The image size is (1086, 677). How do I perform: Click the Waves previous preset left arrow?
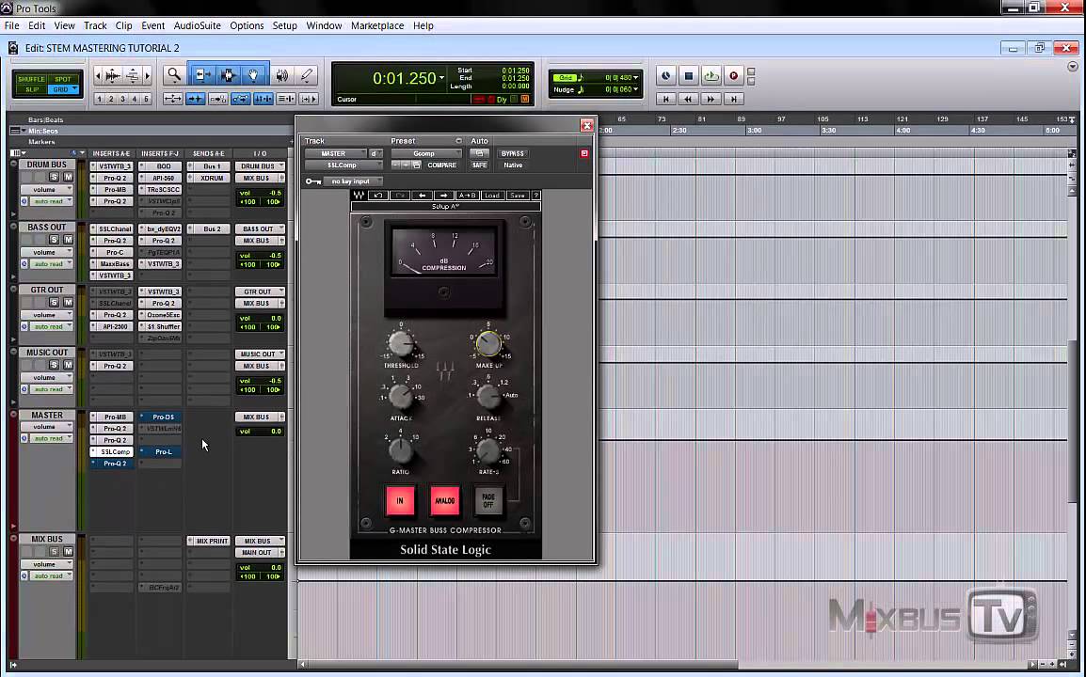(422, 196)
